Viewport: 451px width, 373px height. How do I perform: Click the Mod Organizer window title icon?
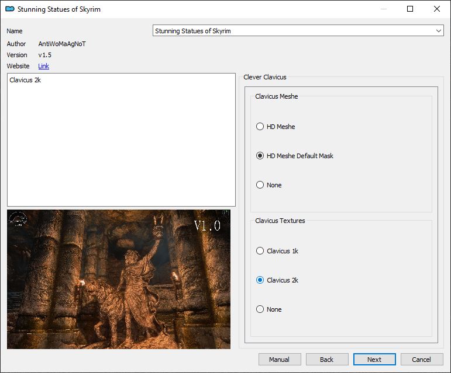click(x=10, y=9)
